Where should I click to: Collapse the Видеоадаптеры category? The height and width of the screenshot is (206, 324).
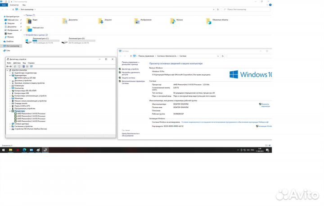(10, 76)
